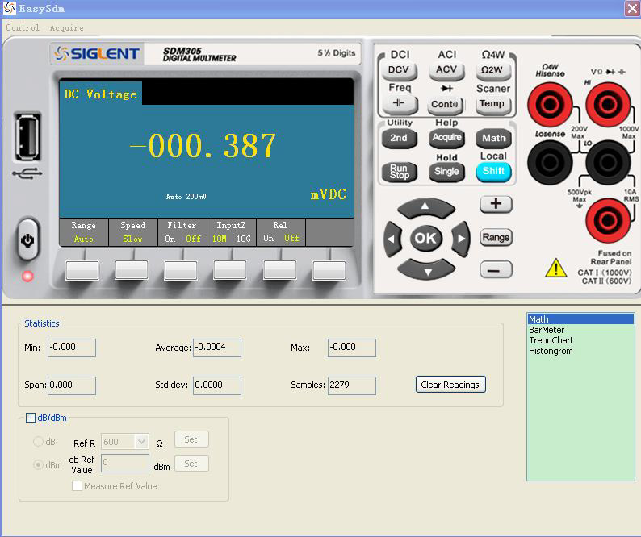Enable the dB/dBm checkbox

pyautogui.click(x=31, y=418)
